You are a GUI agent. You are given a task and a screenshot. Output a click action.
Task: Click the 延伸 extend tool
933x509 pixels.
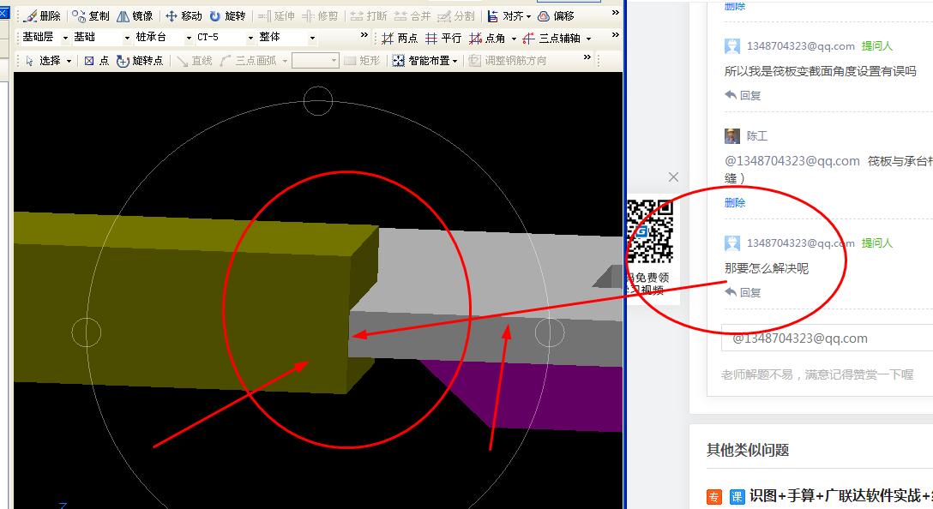tap(277, 16)
